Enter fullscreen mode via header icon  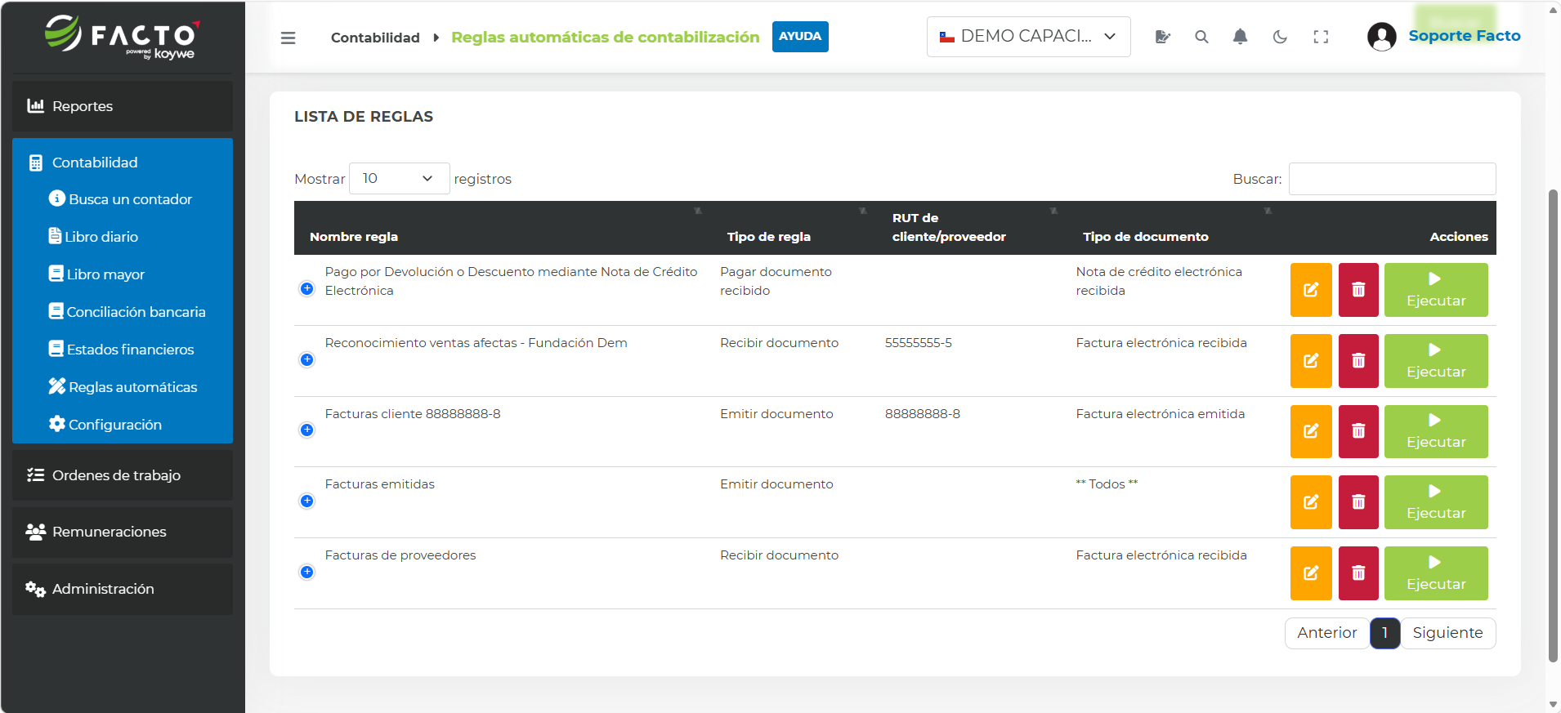click(x=1321, y=37)
